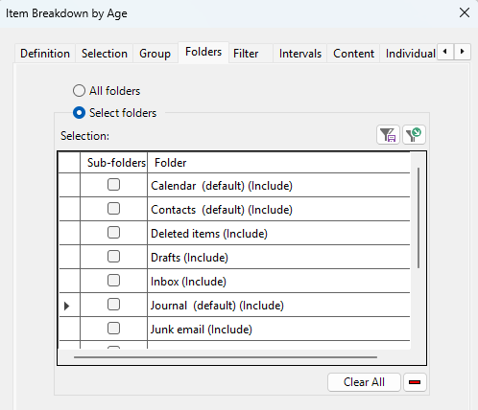Viewport: 478px width, 410px height.
Task: Tick the Sub-folders checkbox for Junk email
Action: [x=113, y=329]
